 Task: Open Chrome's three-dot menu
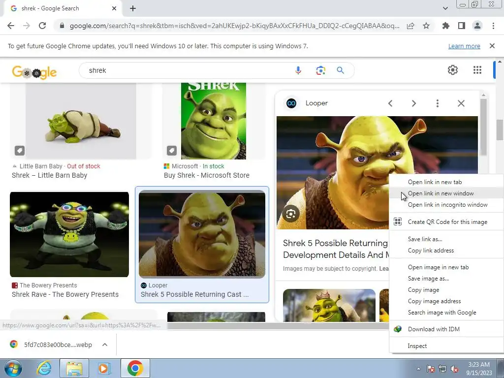[493, 26]
